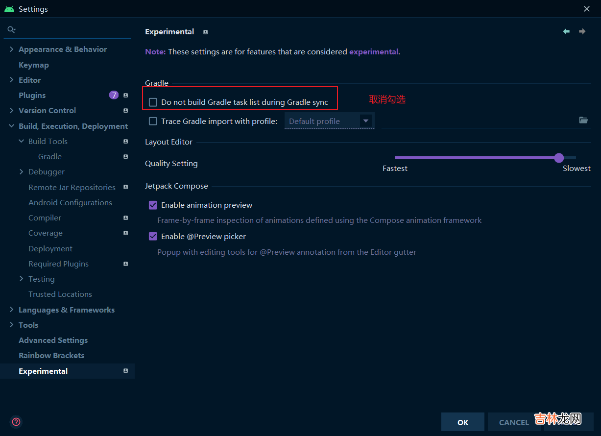Click the Android icon in title bar
The height and width of the screenshot is (436, 601).
(9, 9)
